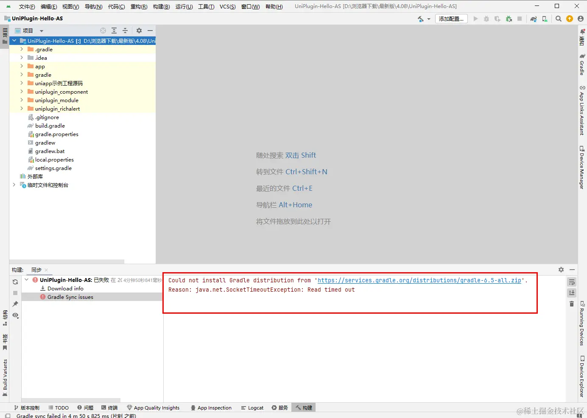Image resolution: width=587 pixels, height=418 pixels.
Task: Open App Inspection tool window
Action: pyautogui.click(x=211, y=408)
